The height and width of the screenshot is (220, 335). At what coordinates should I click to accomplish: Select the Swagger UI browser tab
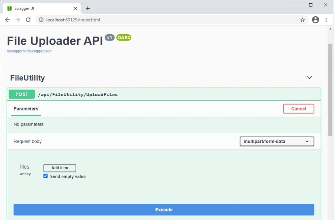(x=42, y=8)
